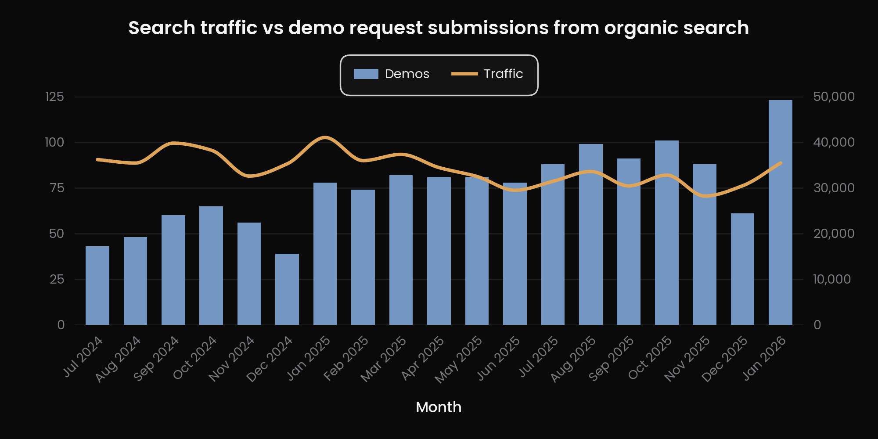Click the blue Demos legend swatch
This screenshot has height=439, width=878.
click(366, 74)
